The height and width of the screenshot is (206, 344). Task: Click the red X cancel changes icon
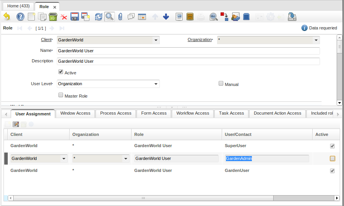64,17
